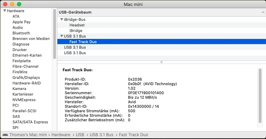Screen dimensions: 266x139
Task: Click the split pane divider handle dot
Action: click(161, 62)
